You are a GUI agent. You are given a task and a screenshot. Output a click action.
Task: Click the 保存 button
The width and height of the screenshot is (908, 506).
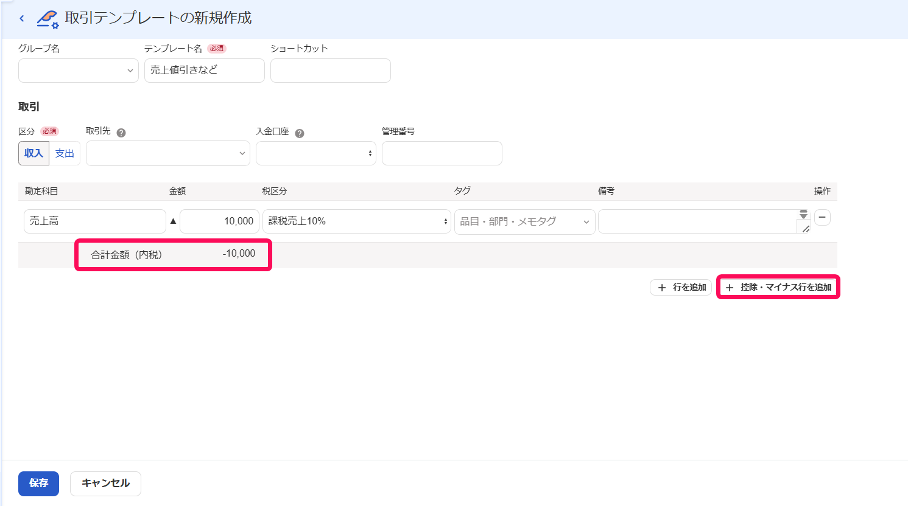coord(38,483)
